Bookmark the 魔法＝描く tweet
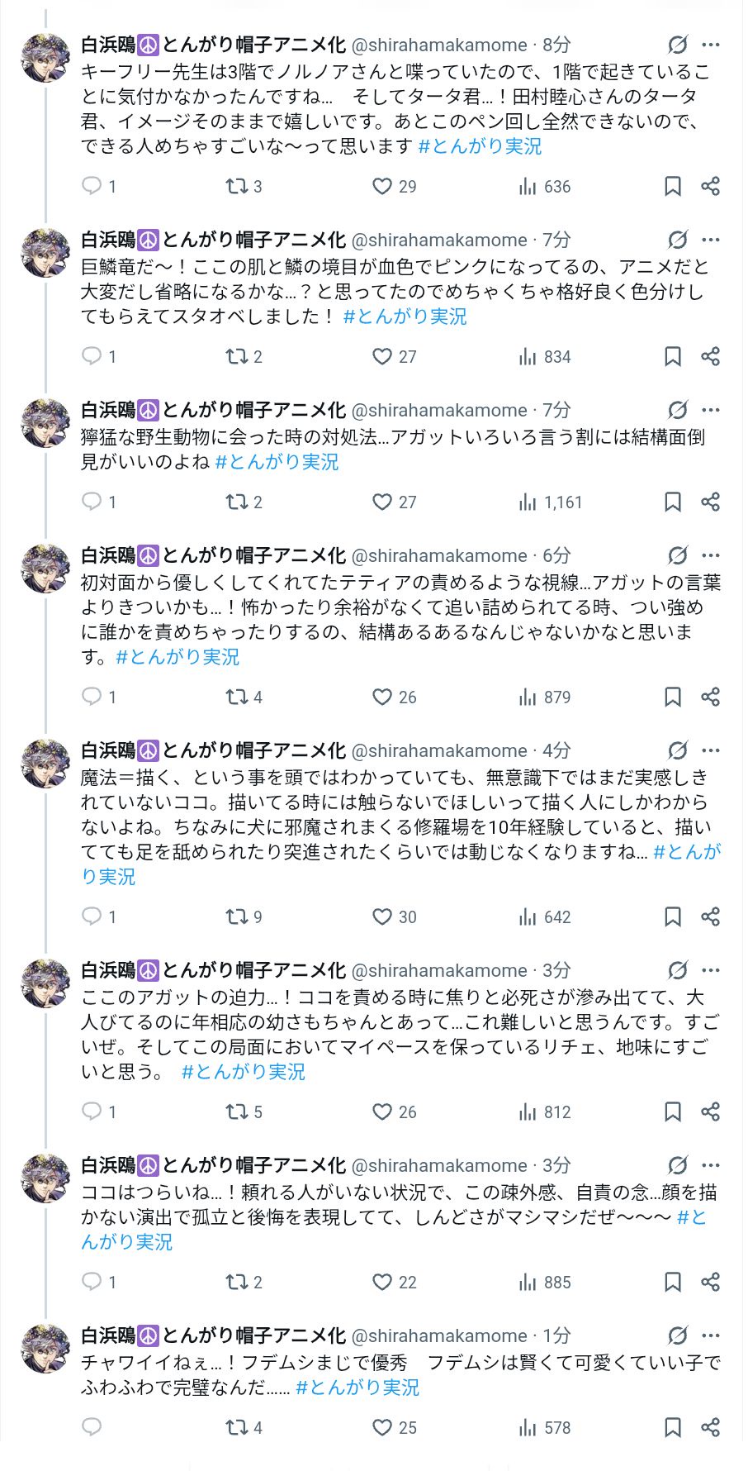Image resolution: width=748 pixels, height=1471 pixels. tap(673, 916)
